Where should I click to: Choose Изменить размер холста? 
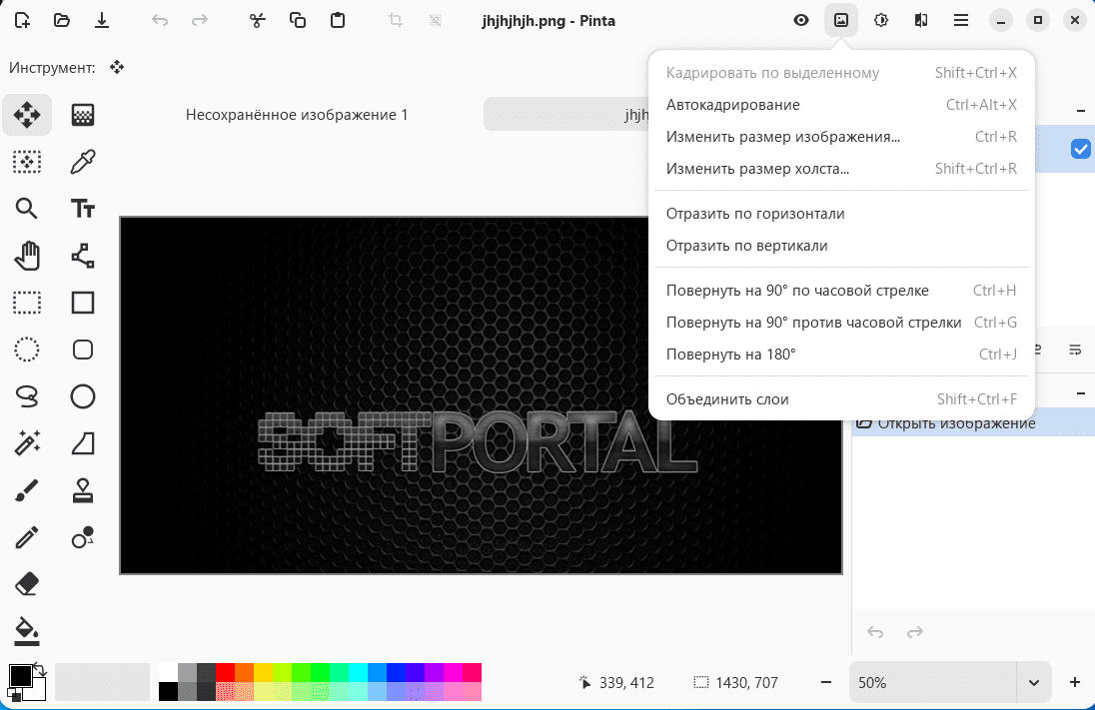click(841, 169)
